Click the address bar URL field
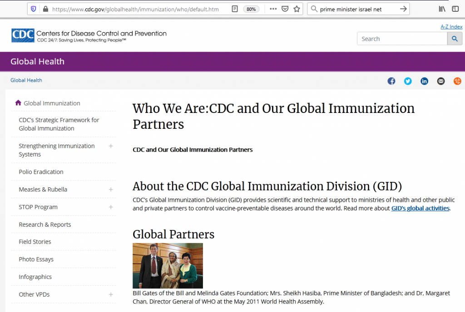 135,9
